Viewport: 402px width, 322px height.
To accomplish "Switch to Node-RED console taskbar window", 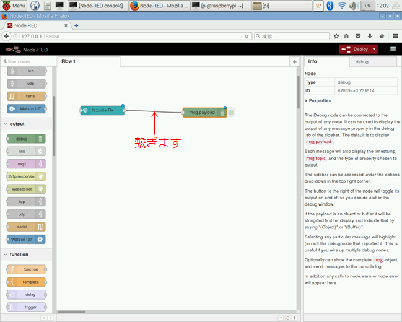I will click(98, 6).
